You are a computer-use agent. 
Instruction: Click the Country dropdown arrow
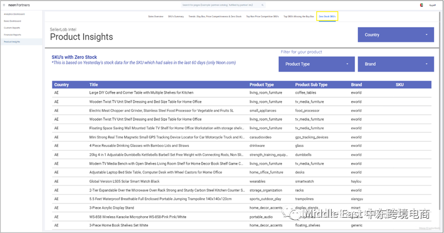point(427,35)
